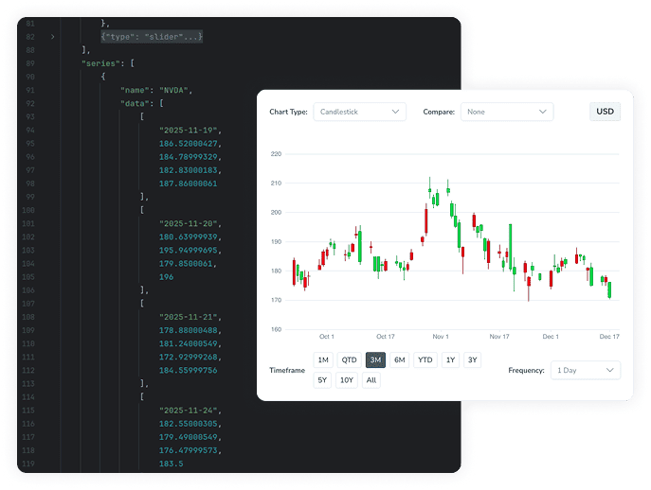Expand the collapsed slider code block arrow
This screenshot has width=651, height=490.
pos(52,36)
